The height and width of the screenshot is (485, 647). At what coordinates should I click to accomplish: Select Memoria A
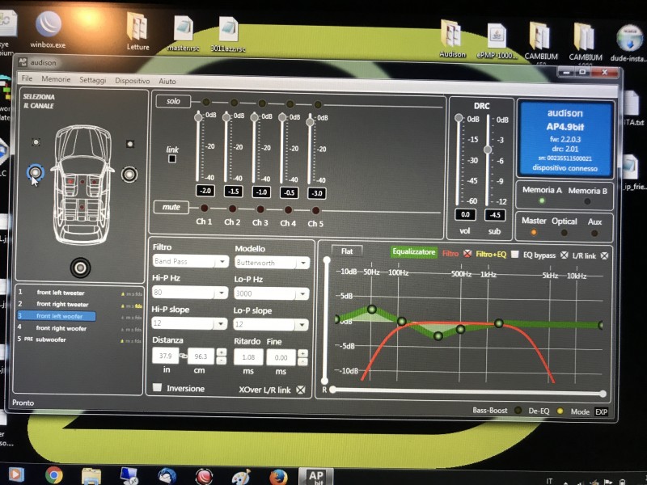[x=542, y=200]
